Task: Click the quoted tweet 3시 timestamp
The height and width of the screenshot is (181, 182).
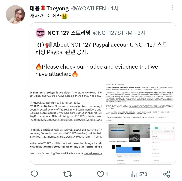Action: 141,33
